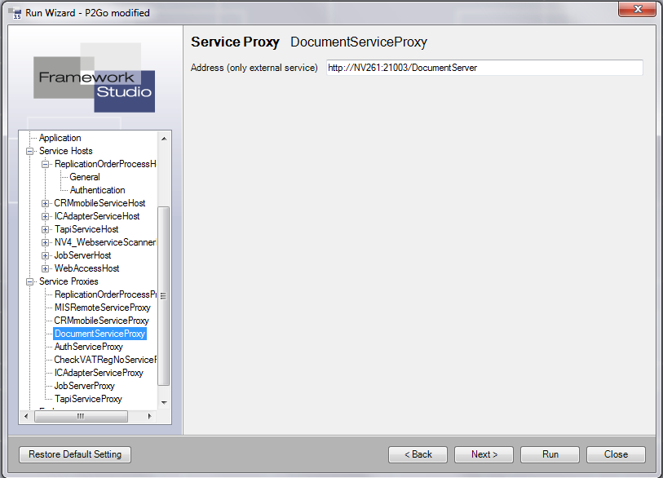Select ICAdapterServiceHost in the tree
Viewport: 663px width, 478px height.
pyautogui.click(x=97, y=216)
